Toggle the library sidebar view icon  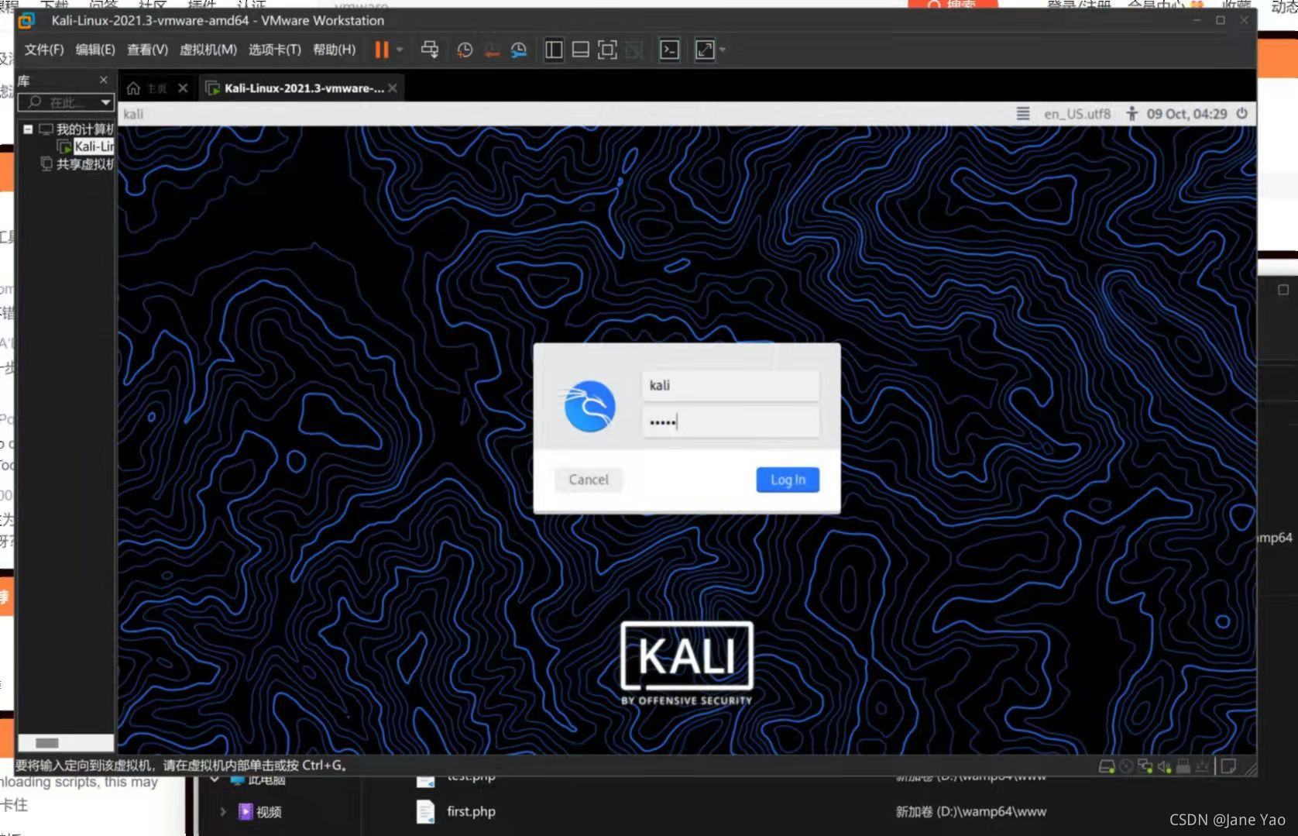coord(554,50)
